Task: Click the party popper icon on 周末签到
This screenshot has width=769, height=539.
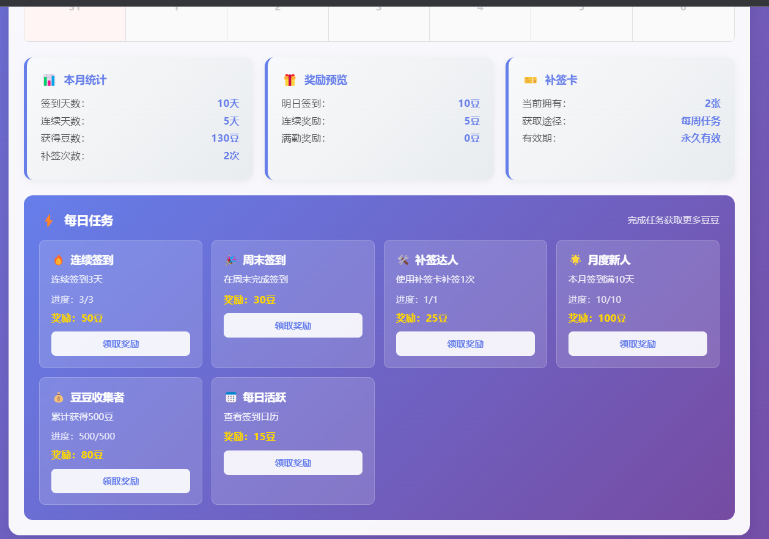Action: point(230,260)
